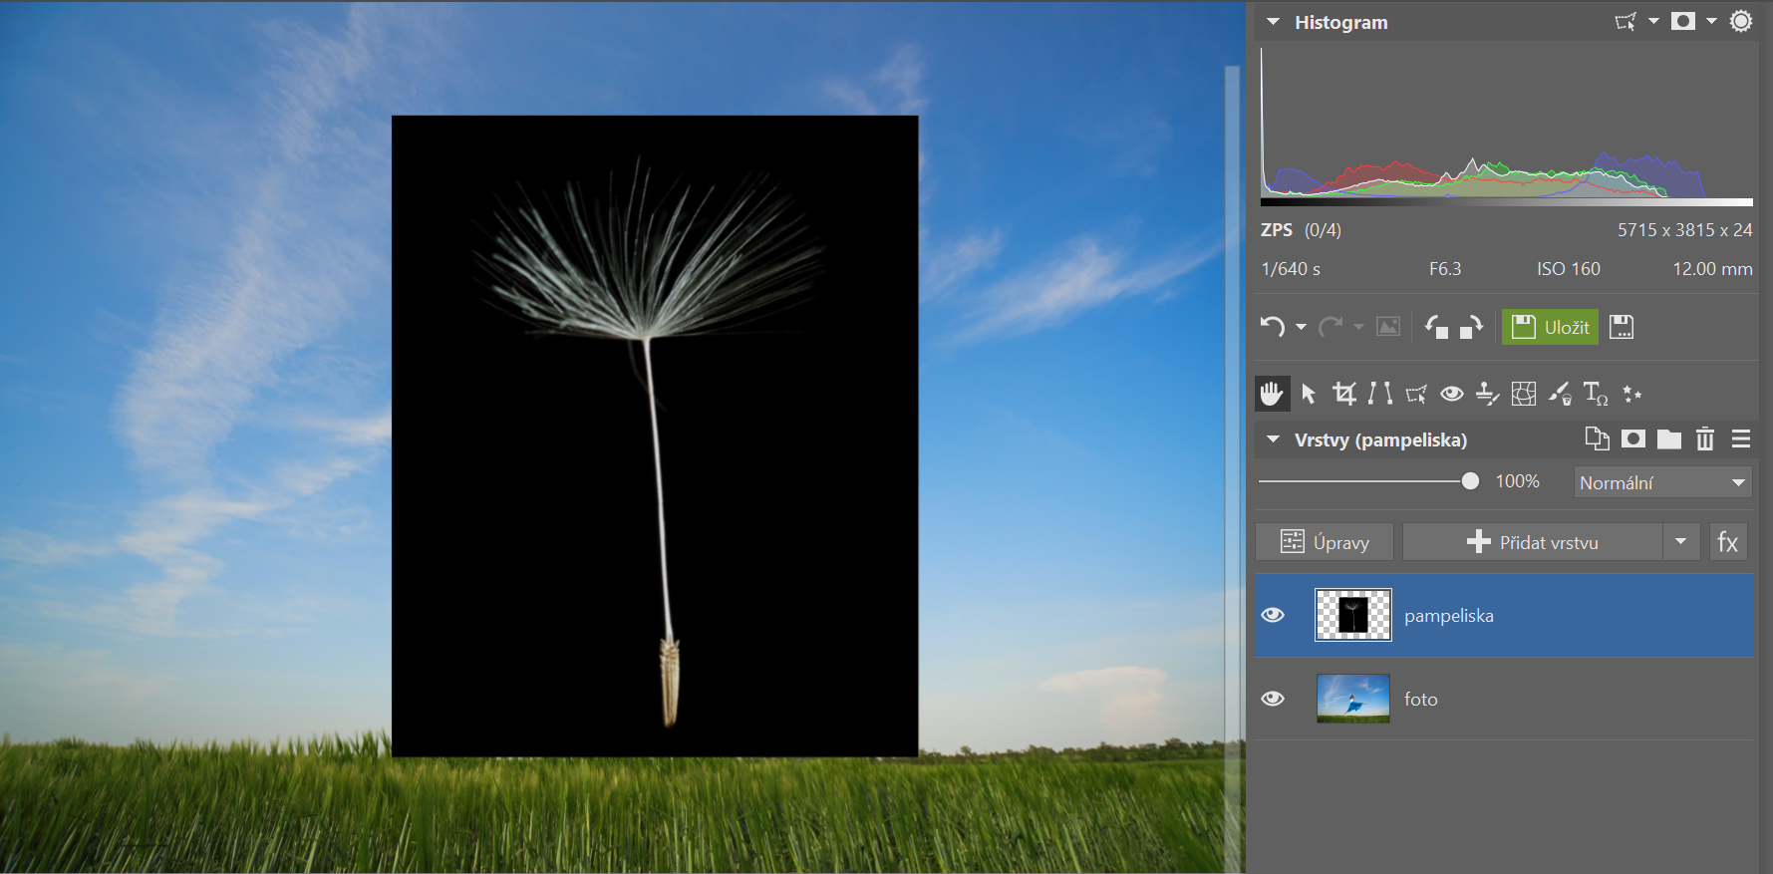1773x874 pixels.
Task: Select the arrow Move tool
Action: 1309,394
